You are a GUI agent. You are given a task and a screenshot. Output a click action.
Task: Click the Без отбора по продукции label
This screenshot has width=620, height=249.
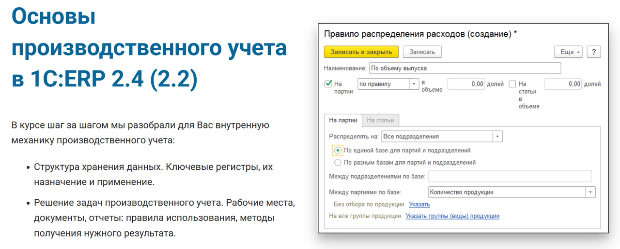[369, 204]
